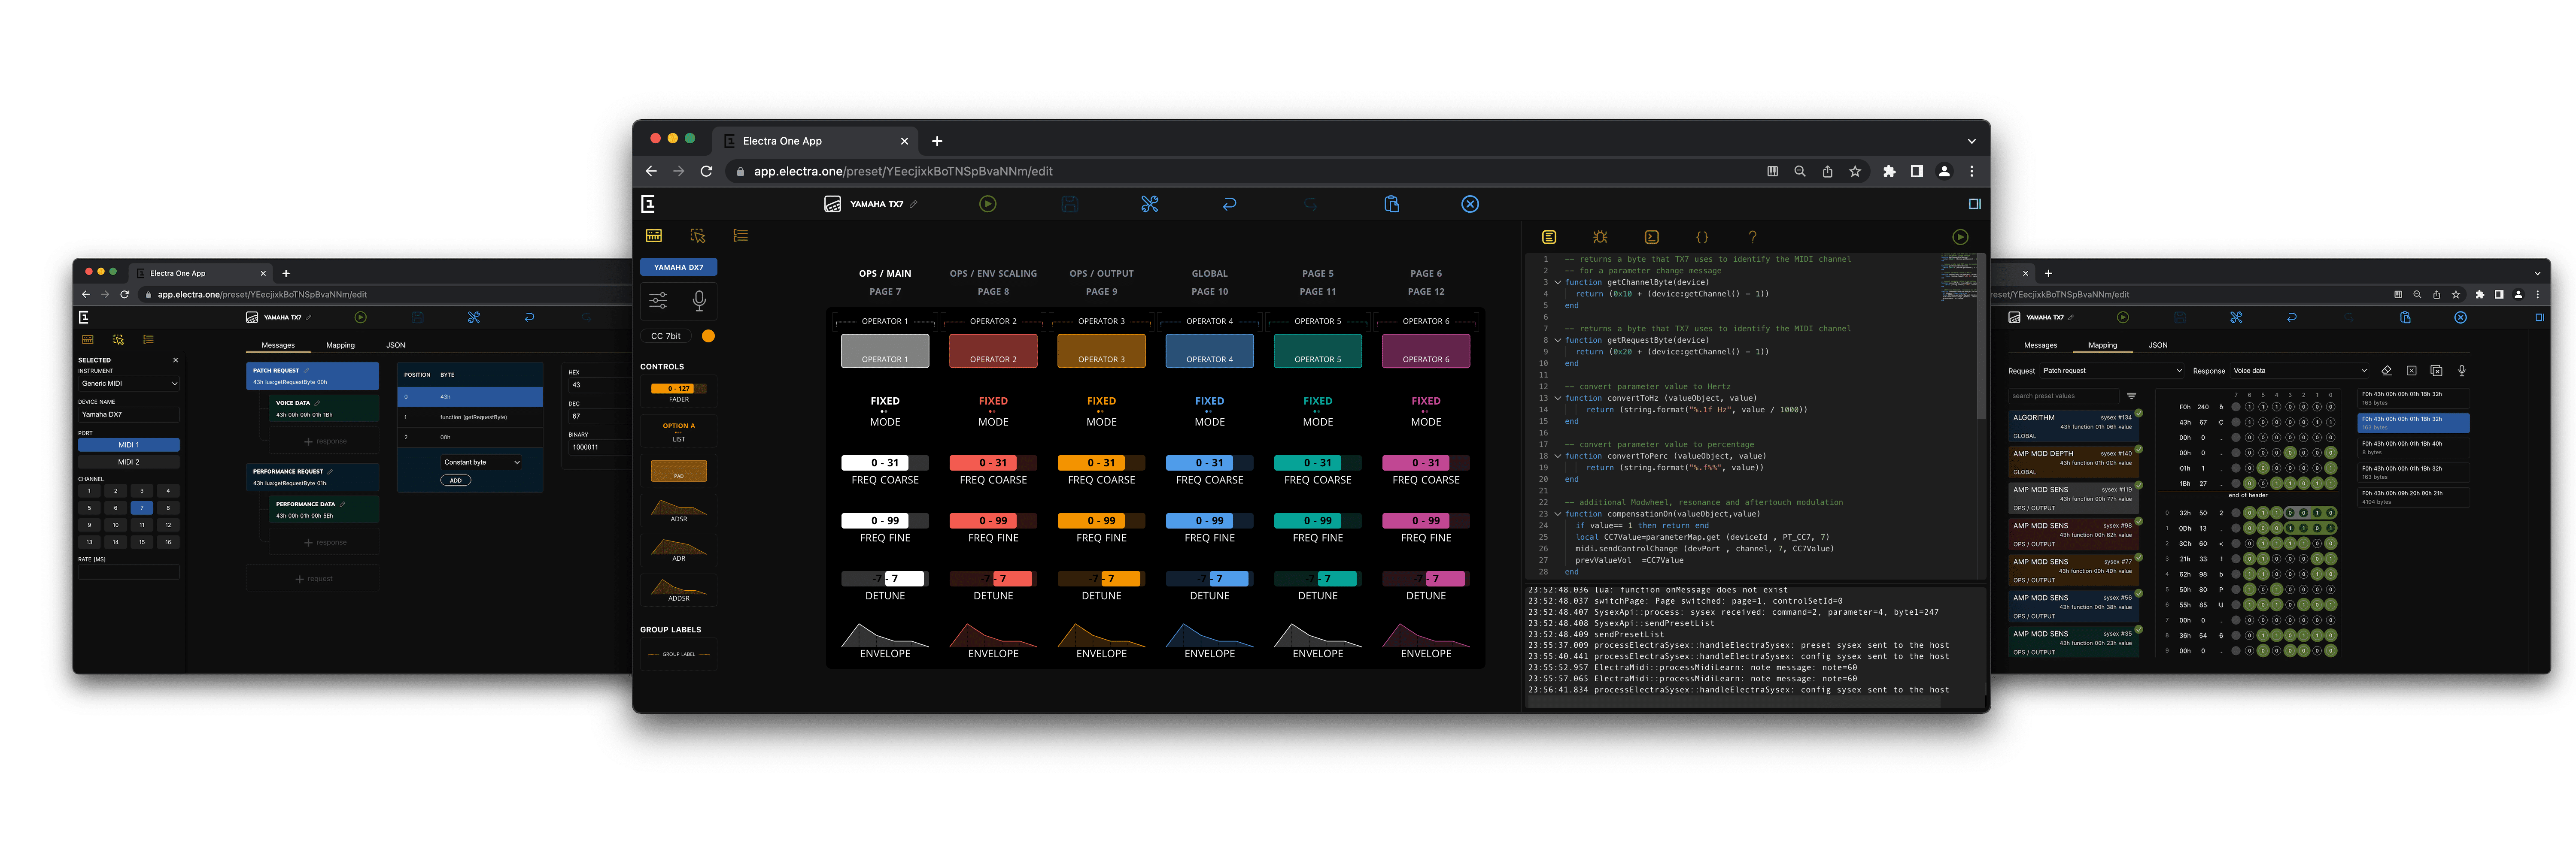Click the green run preset icon in center window

coord(987,204)
